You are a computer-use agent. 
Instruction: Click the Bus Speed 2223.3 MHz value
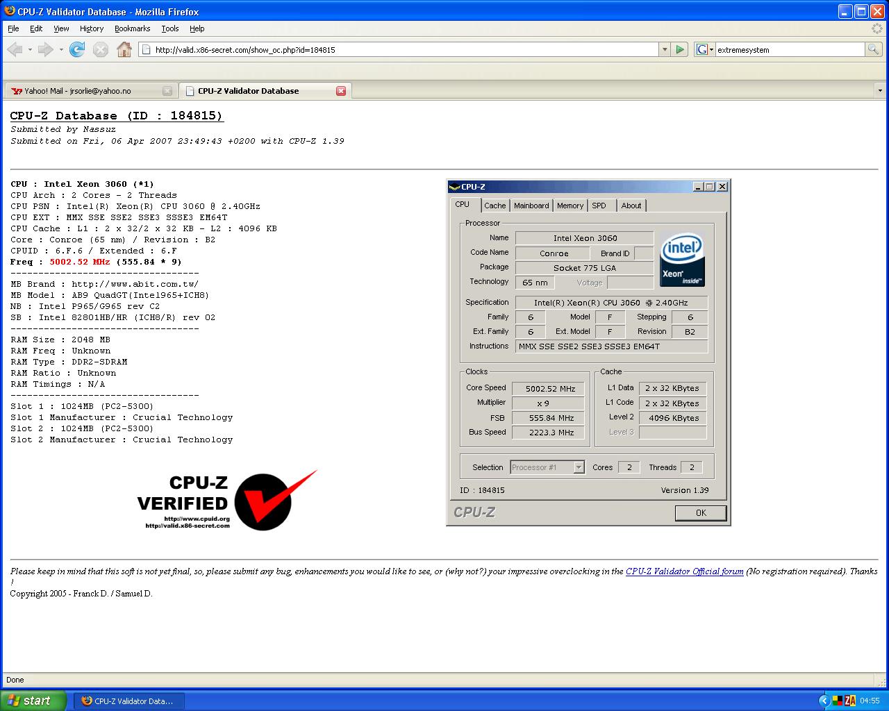(x=549, y=433)
